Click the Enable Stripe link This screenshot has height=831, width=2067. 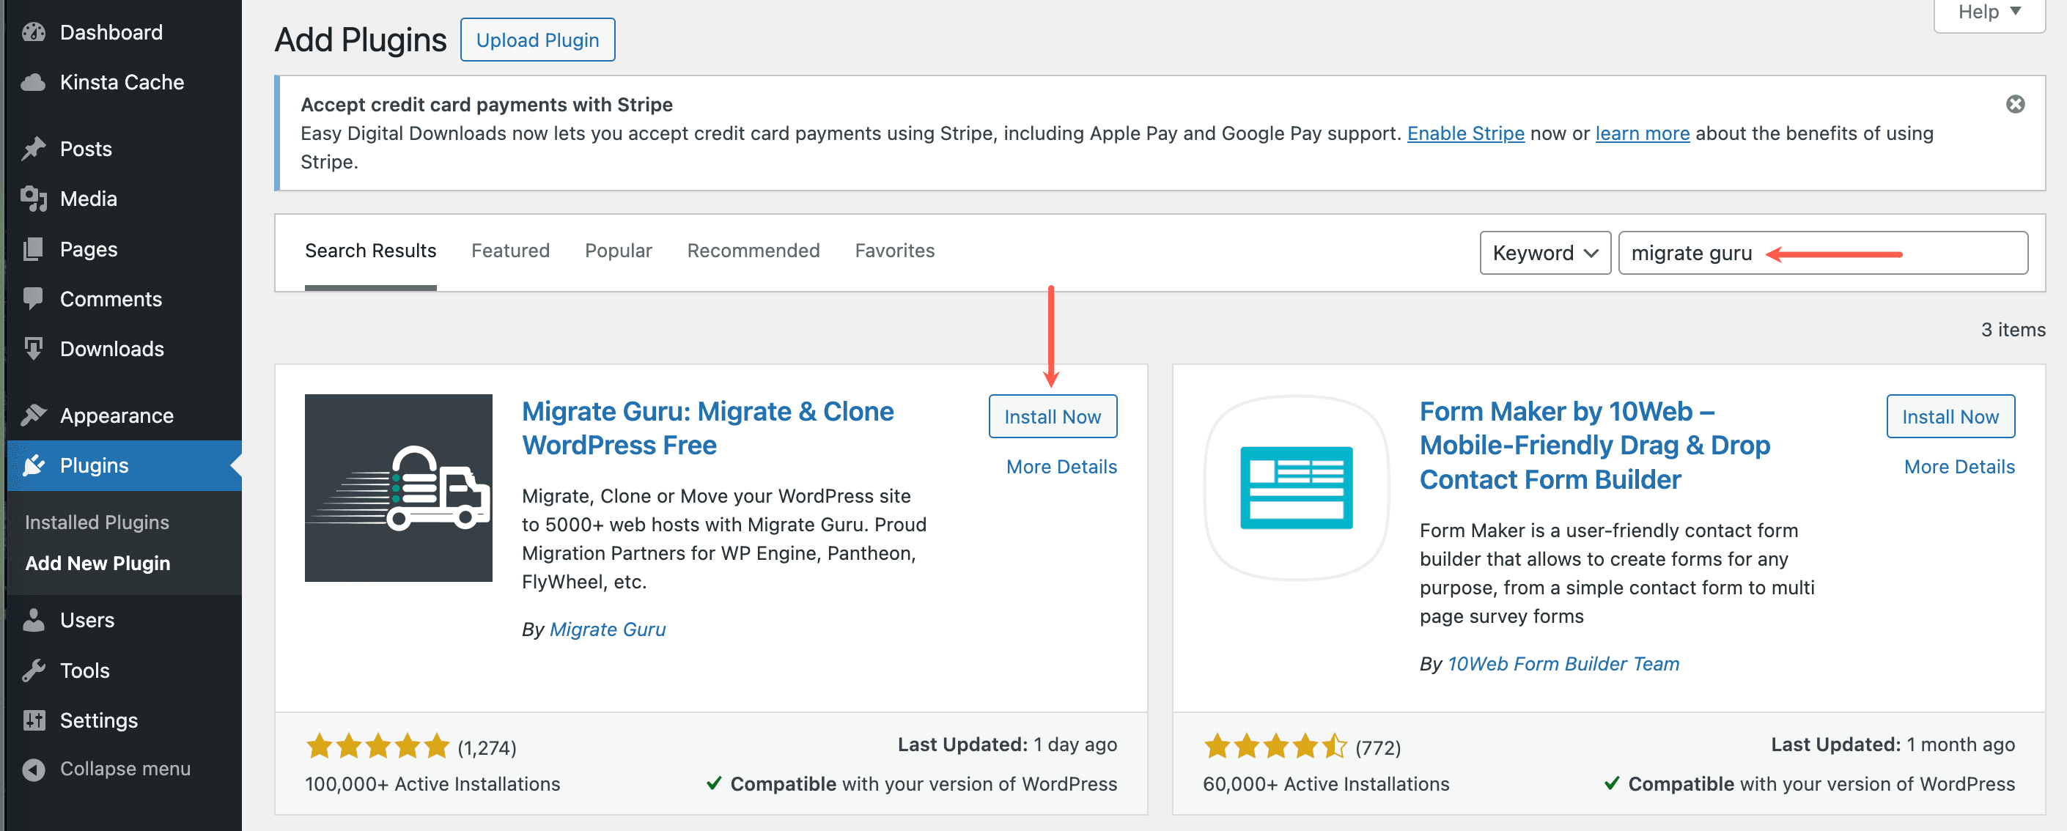[x=1464, y=133]
